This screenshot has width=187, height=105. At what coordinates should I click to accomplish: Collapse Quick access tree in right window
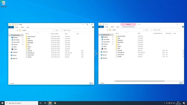pyautogui.click(x=100, y=35)
